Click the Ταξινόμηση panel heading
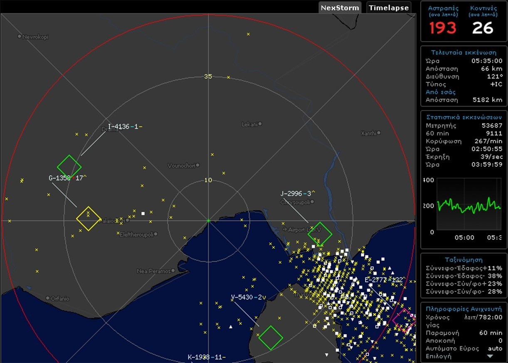Viewport: 508px width, 363px height. click(464, 260)
